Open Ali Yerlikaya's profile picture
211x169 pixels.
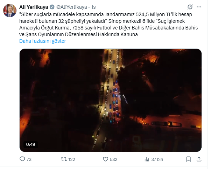10,11
